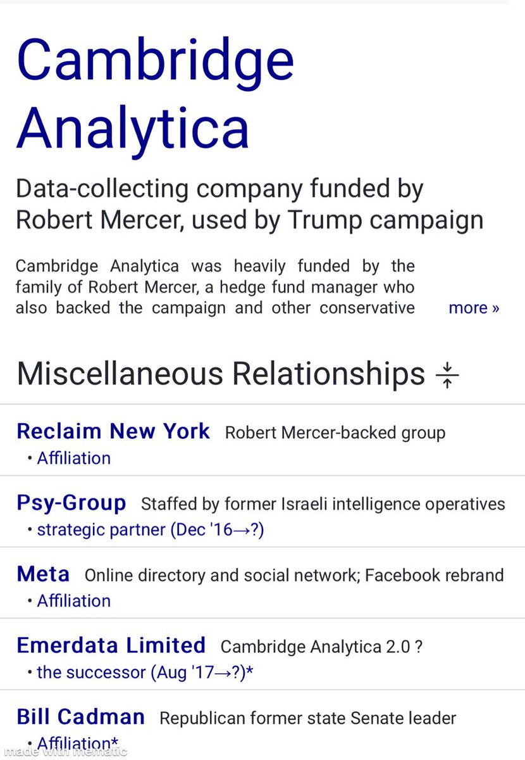This screenshot has height=760, width=525.
Task: Click the Miscellaneous Relationships heading
Action: [x=220, y=374]
